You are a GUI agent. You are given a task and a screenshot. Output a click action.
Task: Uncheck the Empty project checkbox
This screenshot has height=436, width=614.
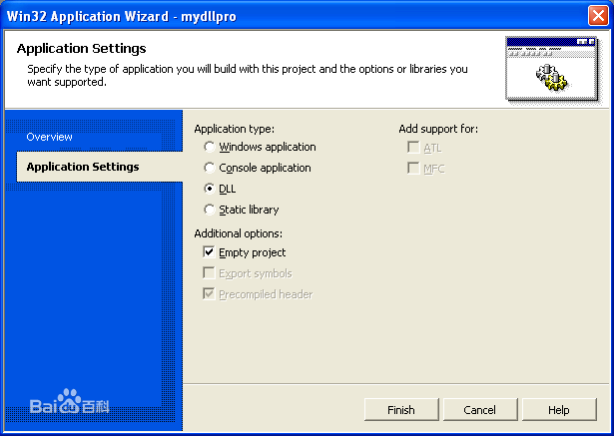pos(209,252)
